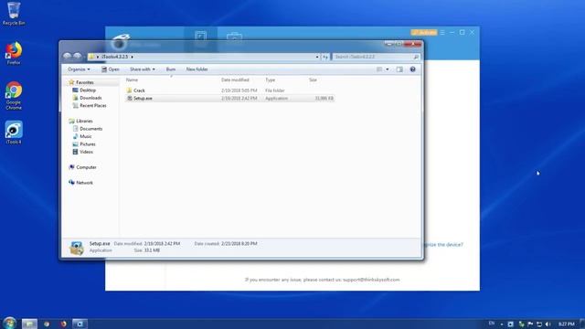Click the support email link in iTools

(371, 280)
